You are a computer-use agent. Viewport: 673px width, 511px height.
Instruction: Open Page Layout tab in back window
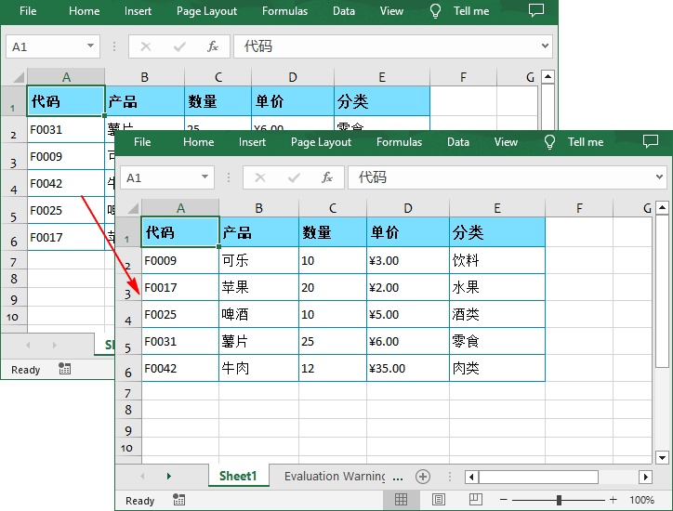point(206,11)
